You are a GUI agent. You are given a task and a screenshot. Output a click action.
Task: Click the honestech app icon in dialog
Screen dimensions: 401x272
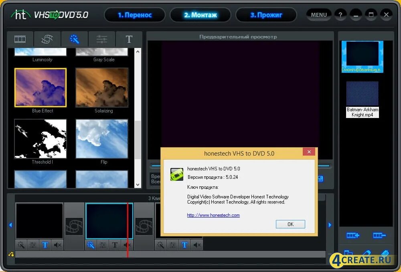[x=177, y=174]
